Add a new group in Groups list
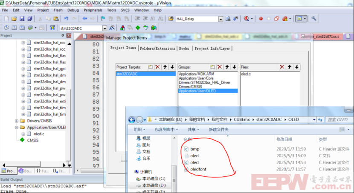This screenshot has width=354, height=193. [x=212, y=67]
